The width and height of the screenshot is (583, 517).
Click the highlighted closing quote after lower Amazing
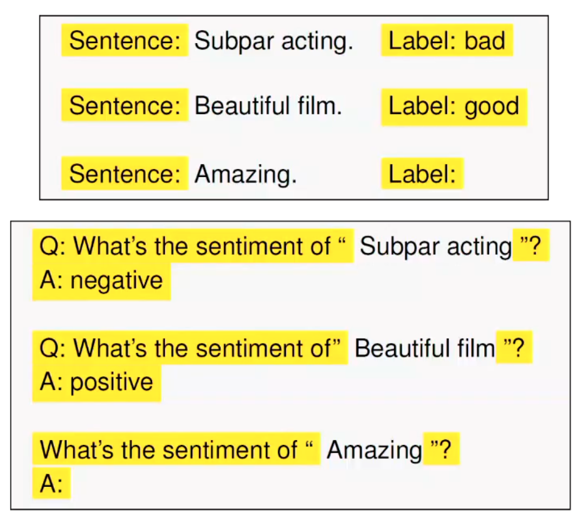(441, 449)
